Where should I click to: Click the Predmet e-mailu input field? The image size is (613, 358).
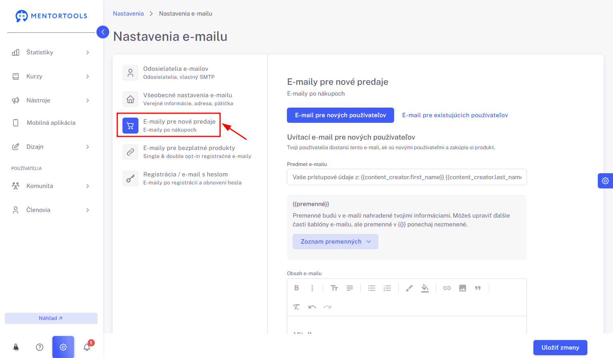407,177
